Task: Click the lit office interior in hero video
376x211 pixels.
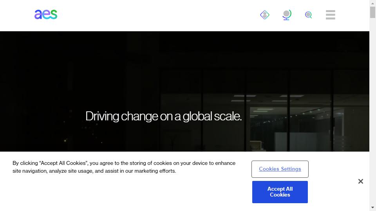Action: click(x=298, y=125)
